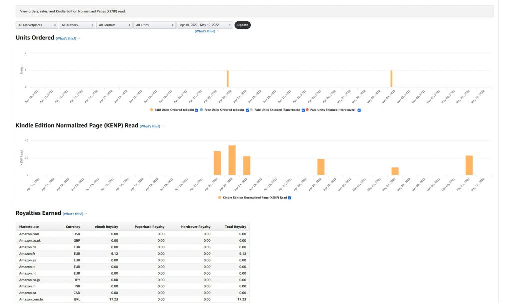Uncheck Free Units Ordered (eBook) checkbox
Viewport: 512px width, 303px height.
(247, 110)
